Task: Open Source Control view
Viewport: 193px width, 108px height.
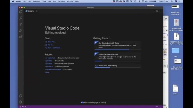Action: coord(21,24)
